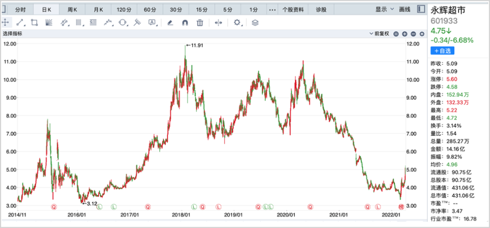Click the eraser tool icon
Image resolution: width=490 pixels, height=228 pixels.
click(170, 22)
